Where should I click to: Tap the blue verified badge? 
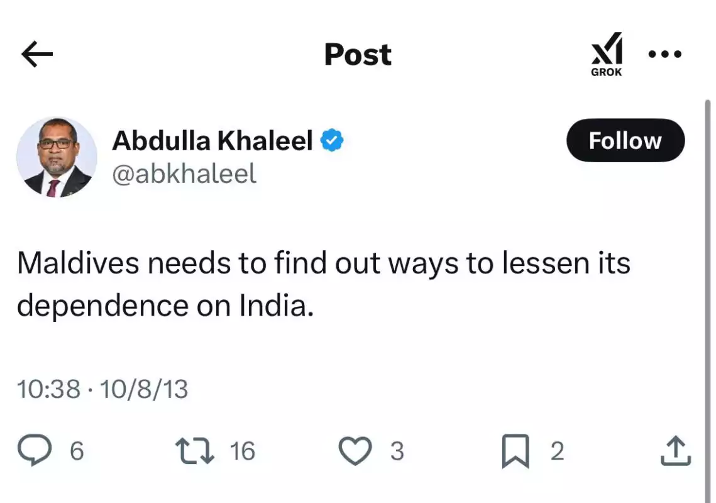click(x=332, y=140)
